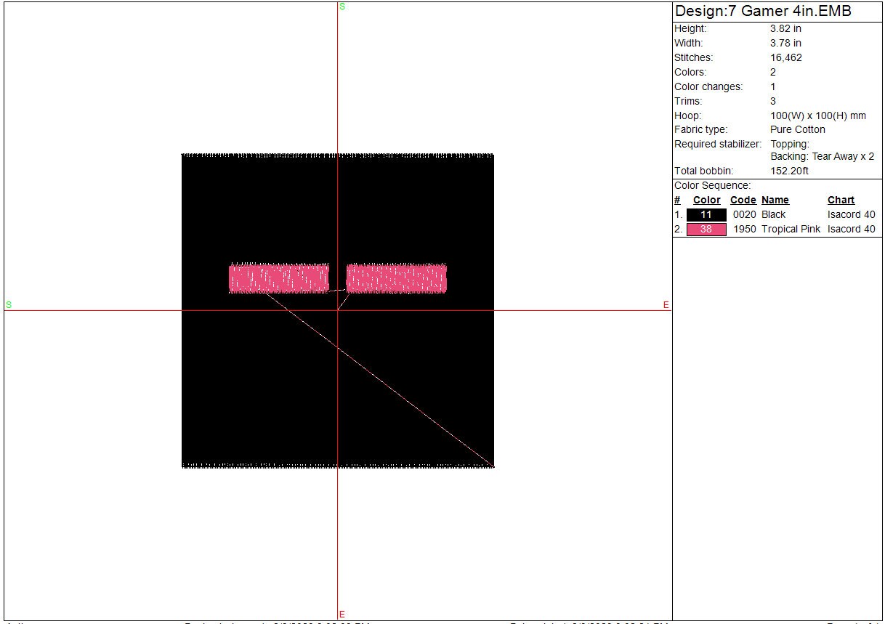Click the green S marker atop vertical axis
This screenshot has width=885, height=624.
click(342, 7)
